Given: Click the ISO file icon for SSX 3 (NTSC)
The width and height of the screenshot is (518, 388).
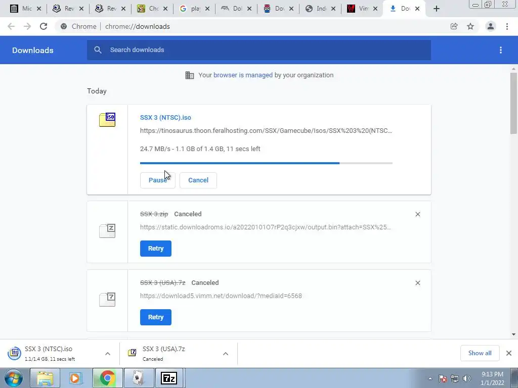Looking at the screenshot, I should pos(107,120).
